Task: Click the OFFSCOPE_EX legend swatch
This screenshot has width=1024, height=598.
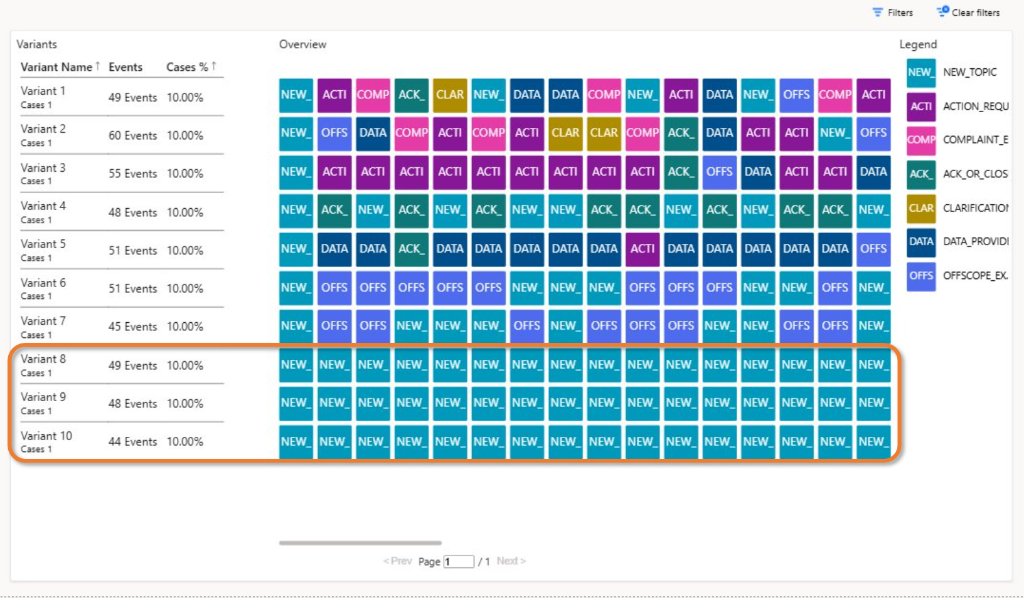Action: coord(920,276)
